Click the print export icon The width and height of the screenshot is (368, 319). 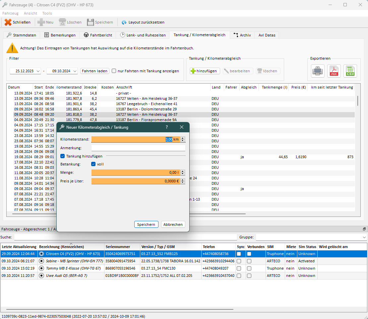[x=318, y=71]
